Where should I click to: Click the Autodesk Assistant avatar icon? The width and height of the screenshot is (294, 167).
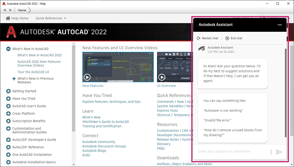pyautogui.click(x=201, y=49)
